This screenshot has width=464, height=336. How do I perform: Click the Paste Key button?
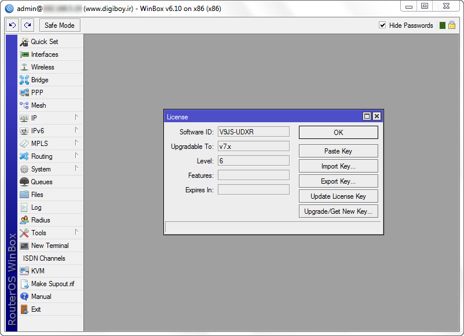(x=338, y=151)
